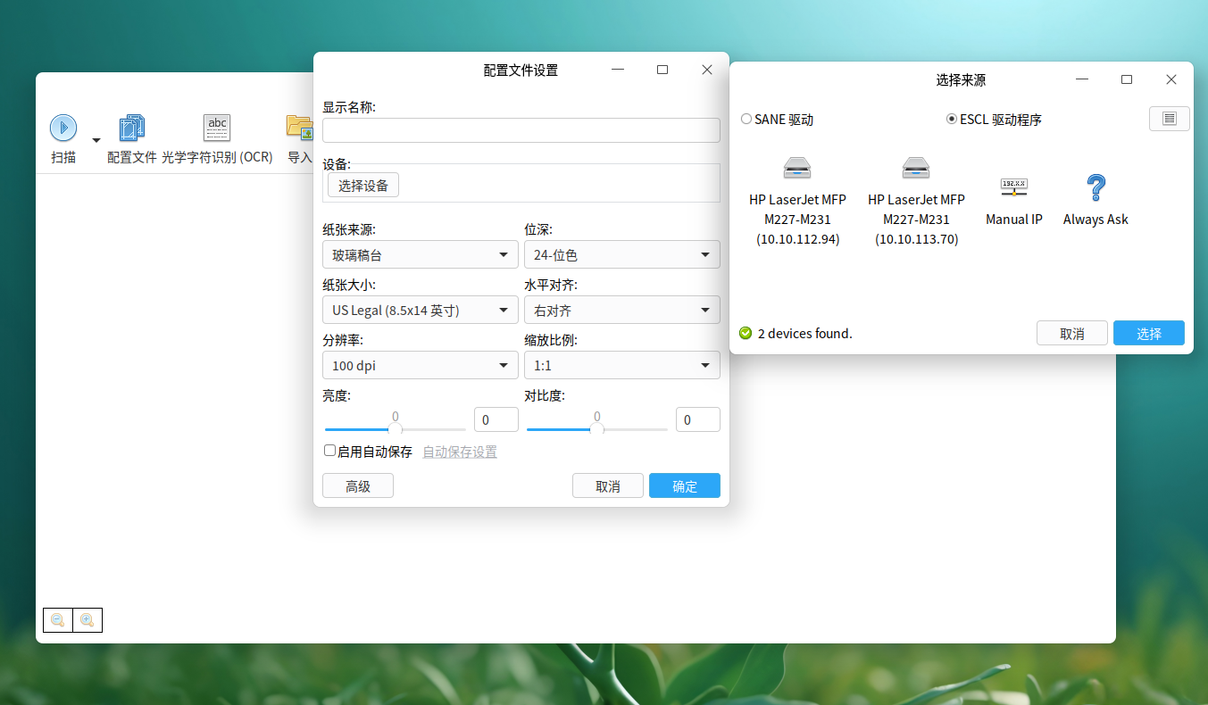1208x705 pixels.
Task: Maximize the 配置文件设置 window
Action: [x=662, y=70]
